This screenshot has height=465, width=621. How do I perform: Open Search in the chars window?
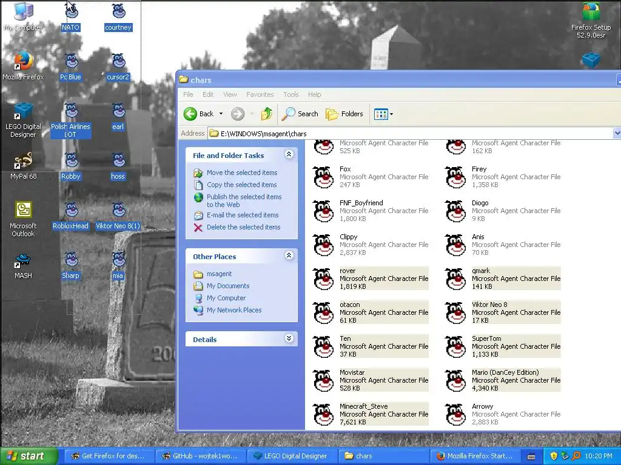click(300, 114)
